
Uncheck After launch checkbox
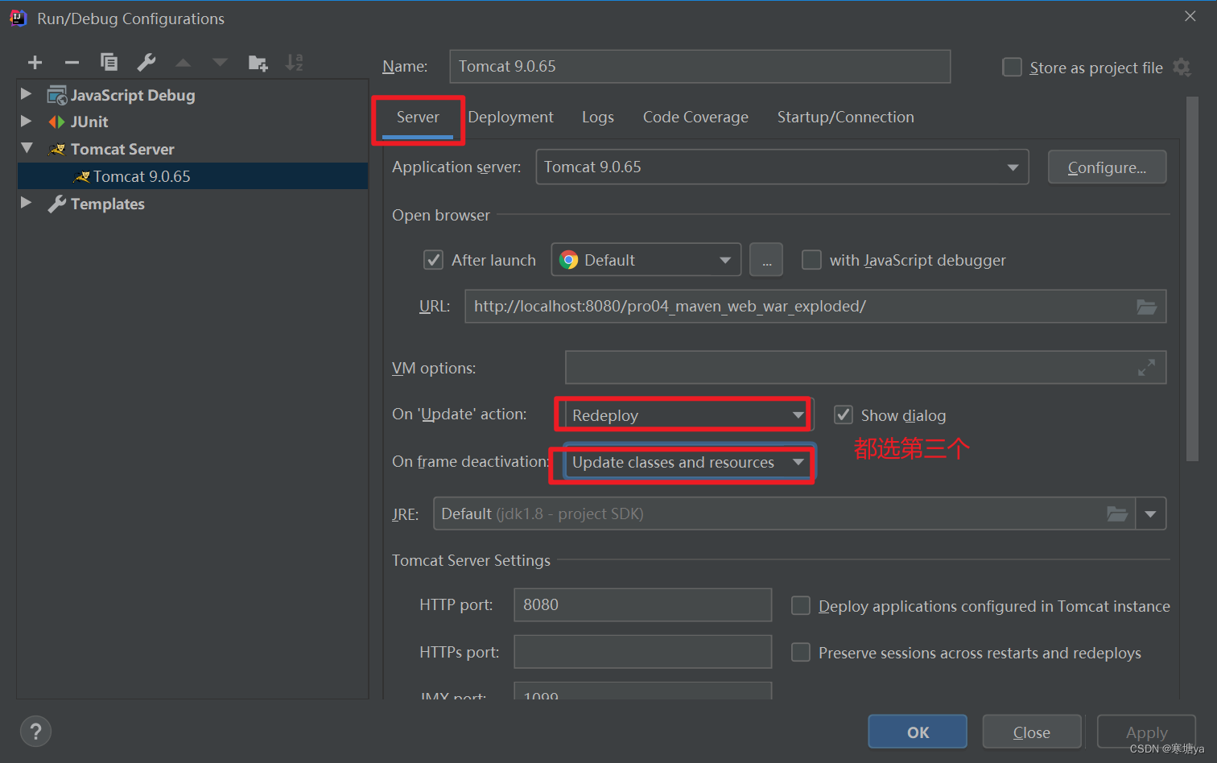pos(433,260)
